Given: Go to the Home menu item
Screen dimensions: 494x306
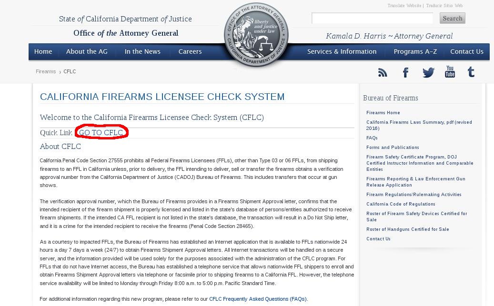Looking at the screenshot, I should [43, 51].
